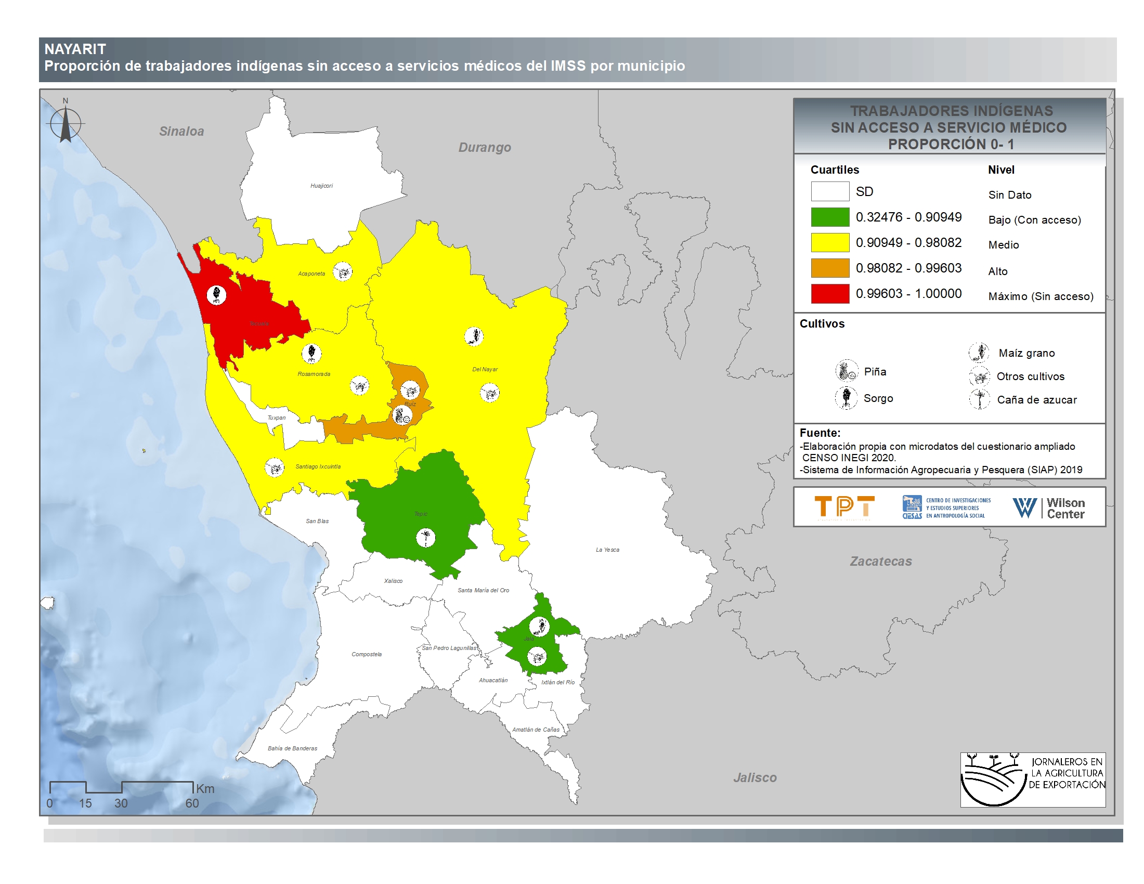This screenshot has width=1144, height=884.
Task: Click the Del Nayar municipality label
Action: 485,369
